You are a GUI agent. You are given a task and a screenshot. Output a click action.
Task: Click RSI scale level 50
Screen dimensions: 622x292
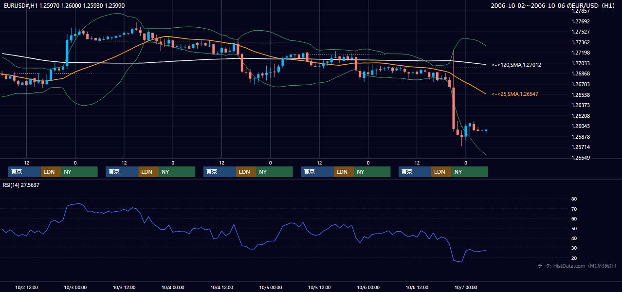574,228
